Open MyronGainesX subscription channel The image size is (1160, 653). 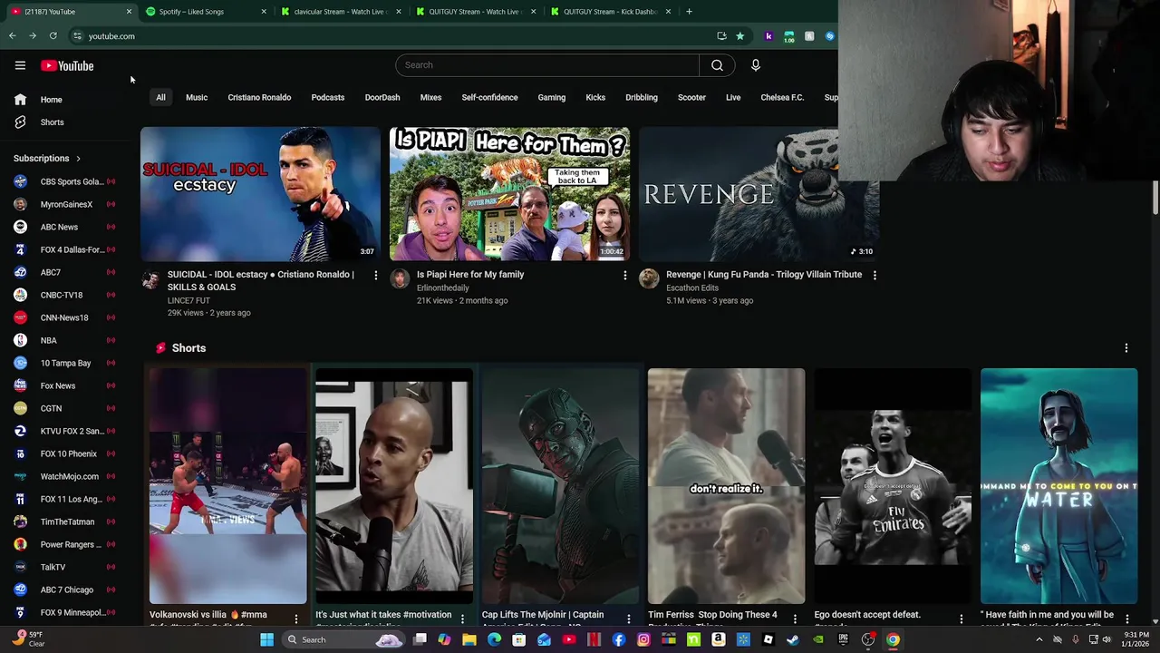point(65,204)
